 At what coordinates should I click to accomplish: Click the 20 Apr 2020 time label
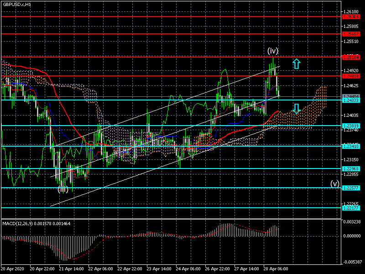pos(13,269)
